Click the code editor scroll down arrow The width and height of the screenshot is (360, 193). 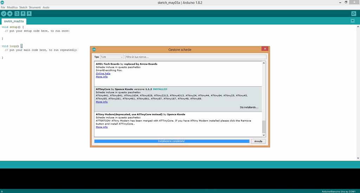click(x=358, y=158)
